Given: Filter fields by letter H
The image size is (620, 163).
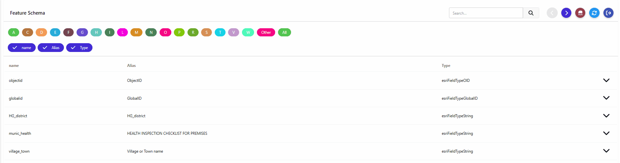Looking at the screenshot, I should click(x=96, y=32).
